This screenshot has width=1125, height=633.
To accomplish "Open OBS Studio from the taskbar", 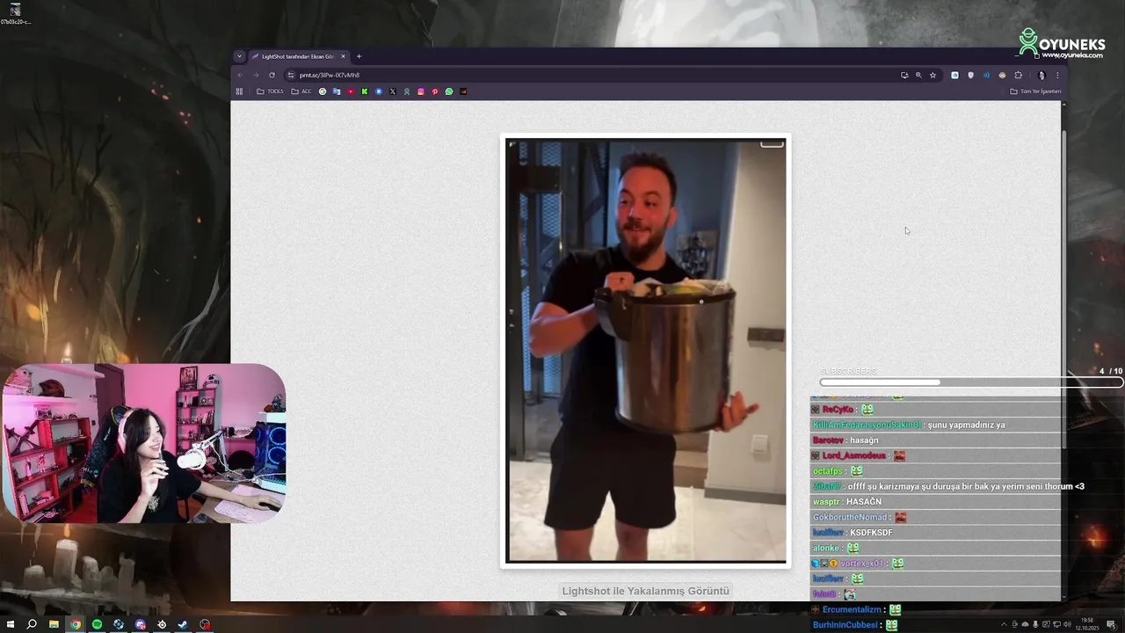I will pos(205,624).
